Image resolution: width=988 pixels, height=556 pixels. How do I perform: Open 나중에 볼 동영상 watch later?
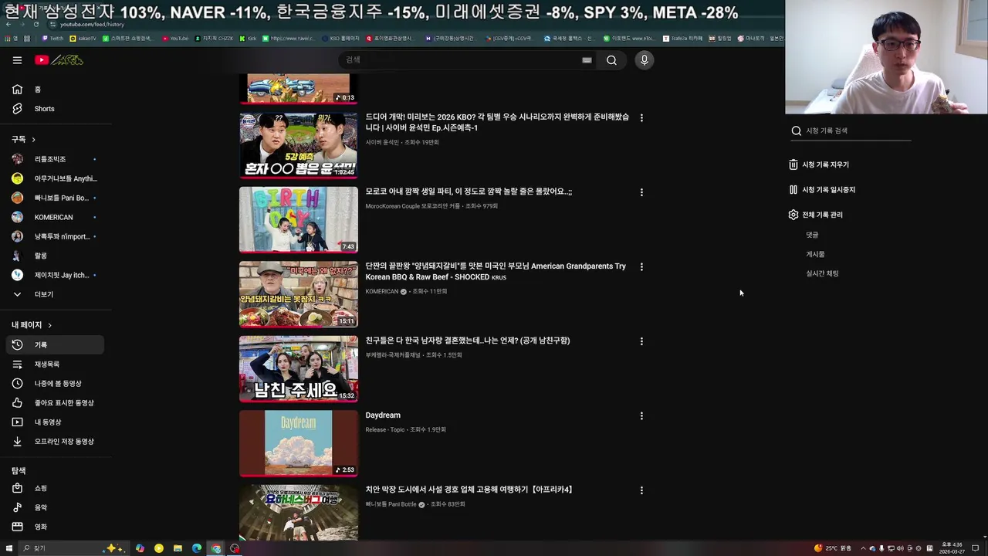click(x=54, y=384)
